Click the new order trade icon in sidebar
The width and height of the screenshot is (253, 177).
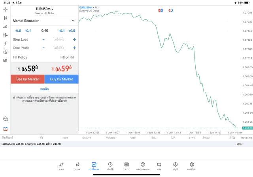tap(5, 129)
